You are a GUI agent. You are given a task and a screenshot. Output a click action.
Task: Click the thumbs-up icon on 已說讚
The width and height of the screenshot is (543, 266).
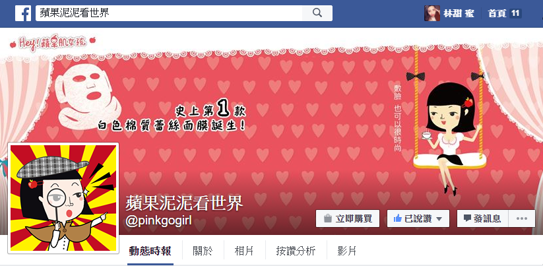pos(398,218)
